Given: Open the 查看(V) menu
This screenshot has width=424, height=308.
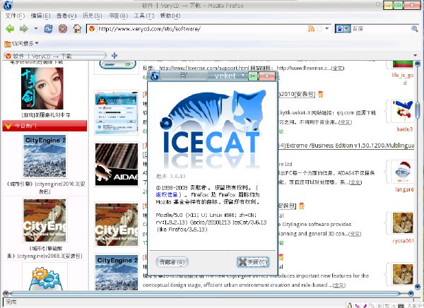Looking at the screenshot, I should tap(66, 16).
